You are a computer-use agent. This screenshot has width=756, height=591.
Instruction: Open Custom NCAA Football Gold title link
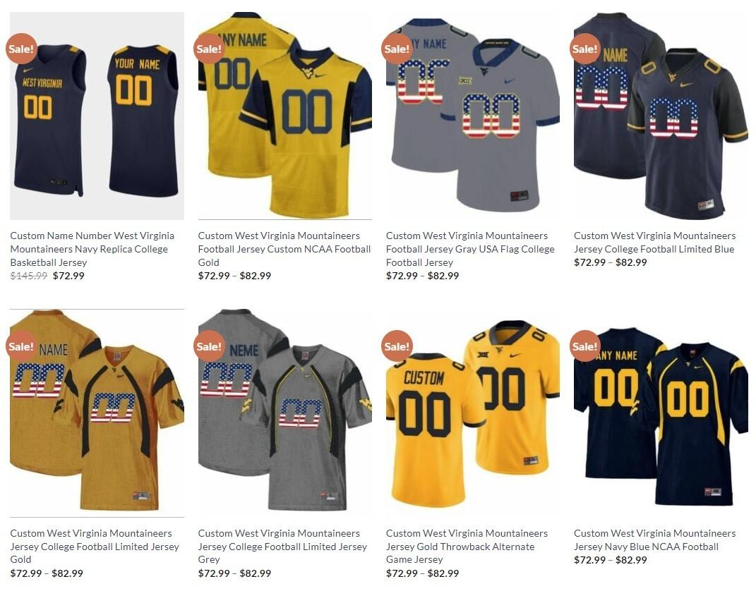tap(284, 249)
